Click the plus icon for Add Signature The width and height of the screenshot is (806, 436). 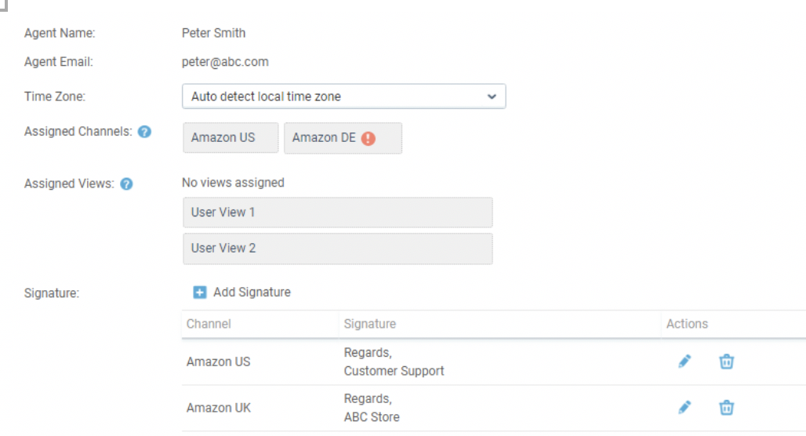[x=199, y=292]
